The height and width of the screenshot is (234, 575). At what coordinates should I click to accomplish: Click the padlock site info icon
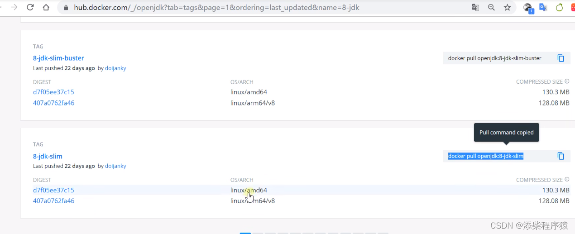click(67, 8)
